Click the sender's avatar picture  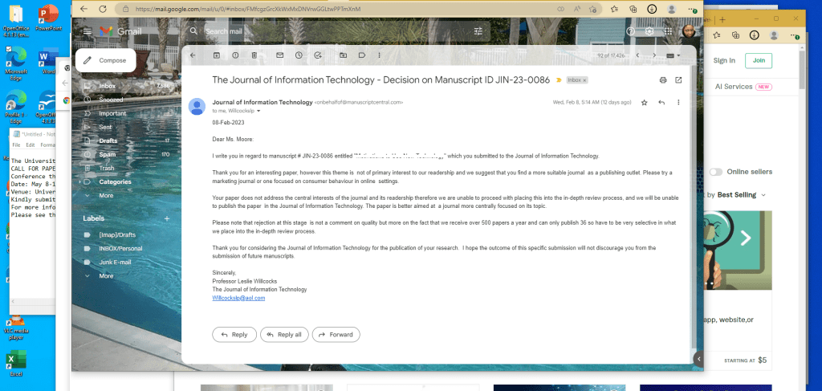(x=197, y=107)
